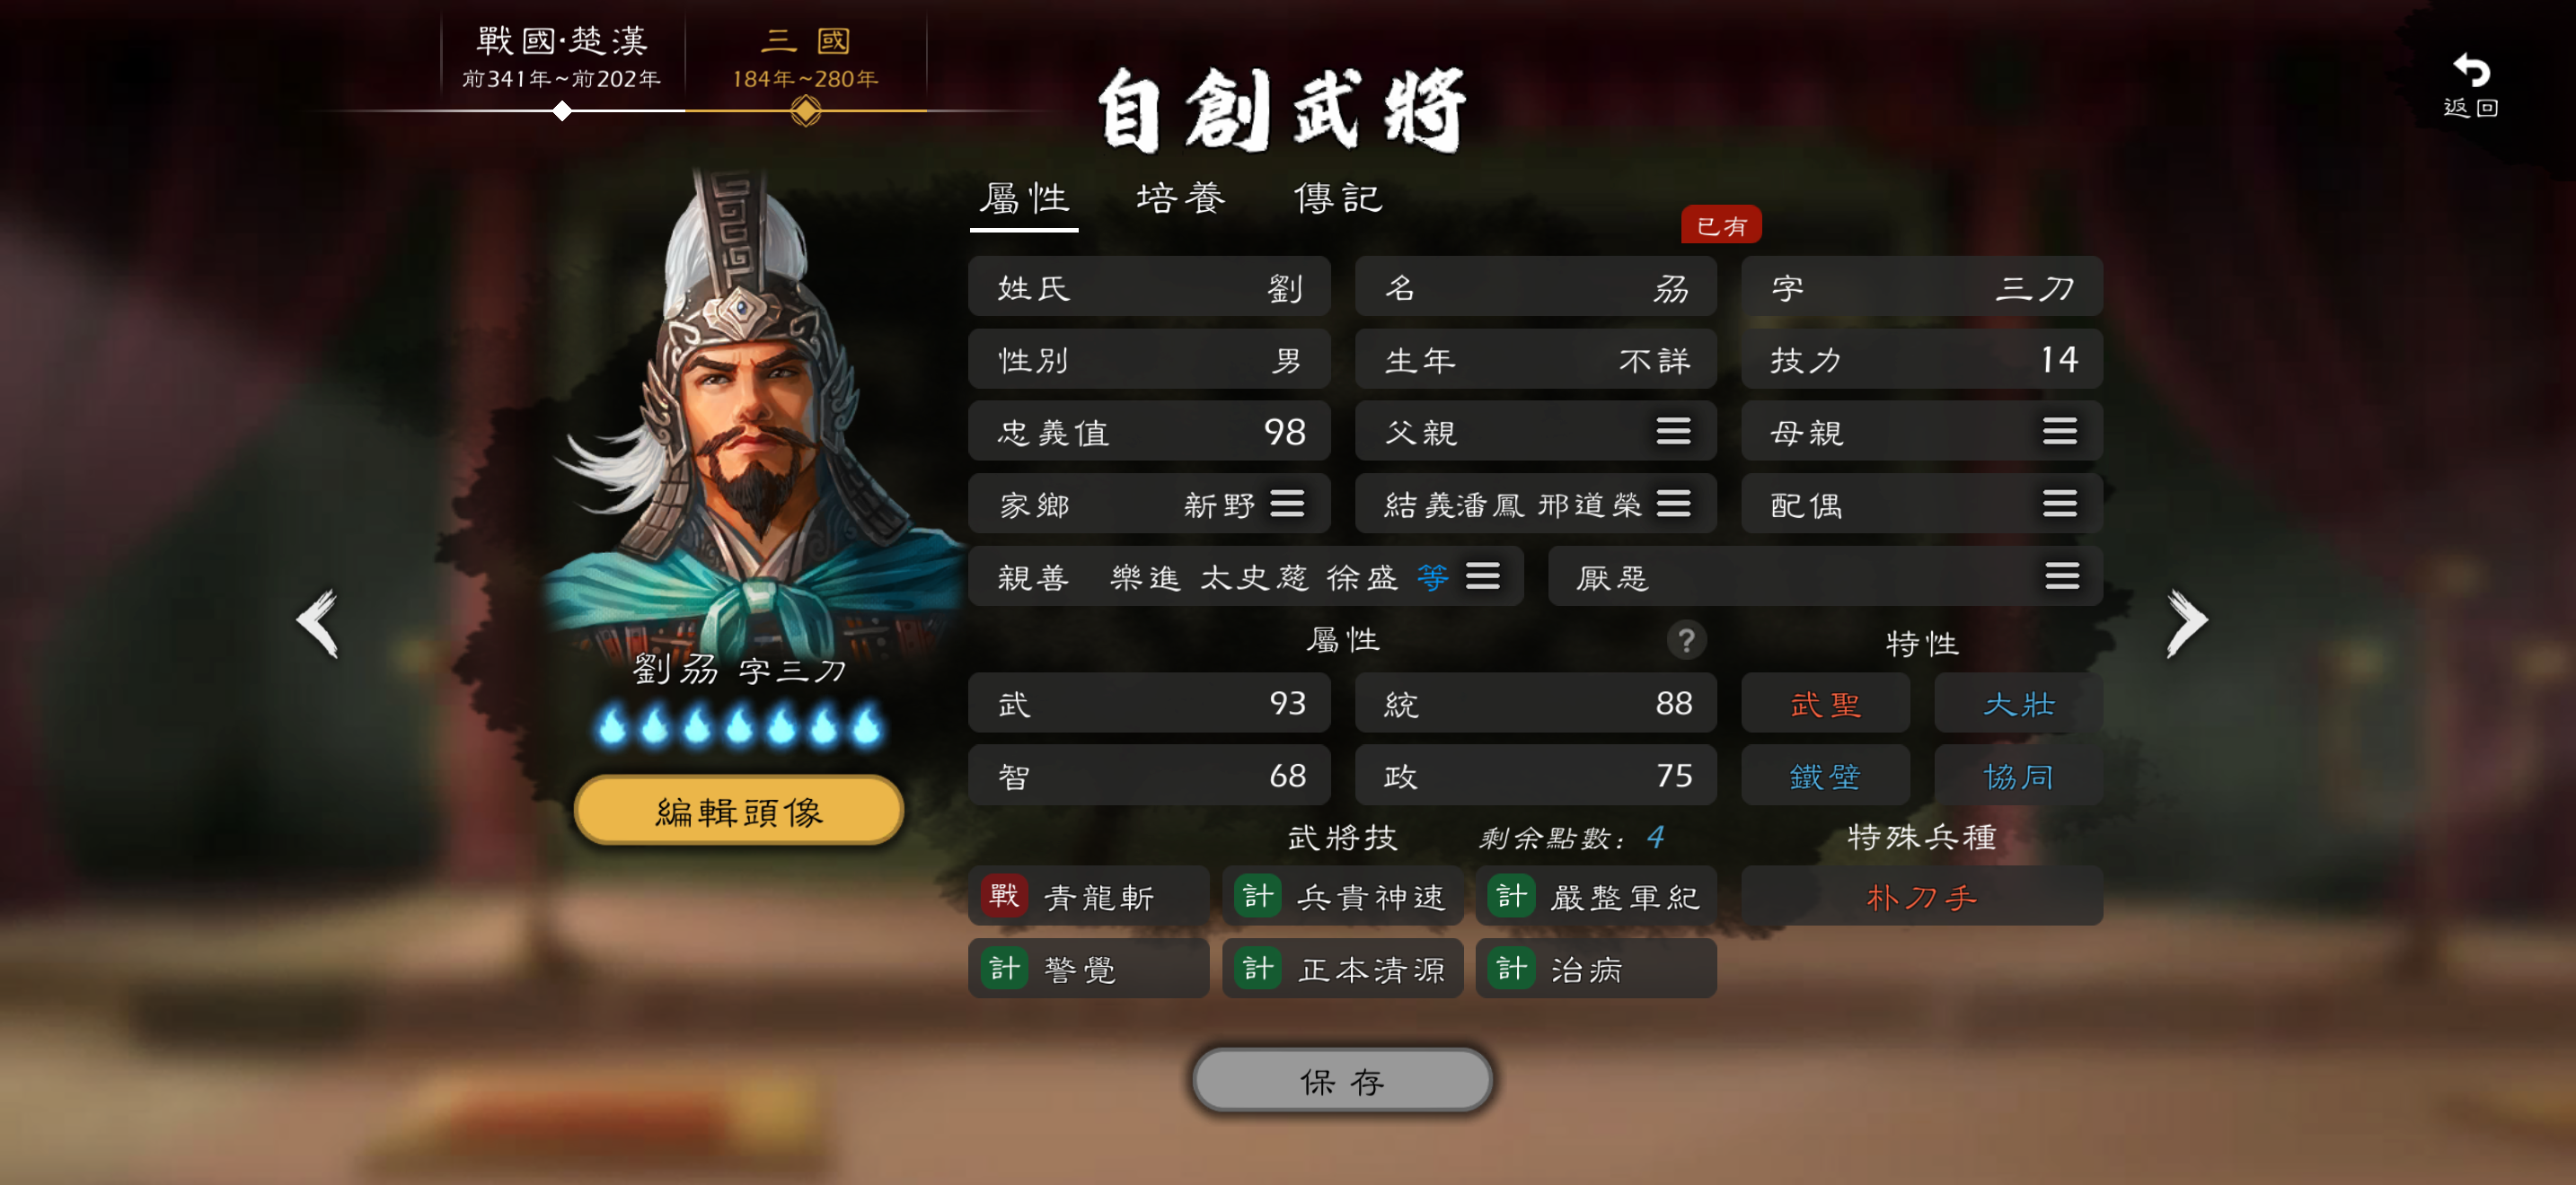Select the 武聖 trait
This screenshot has width=2576, height=1185.
(x=1825, y=704)
